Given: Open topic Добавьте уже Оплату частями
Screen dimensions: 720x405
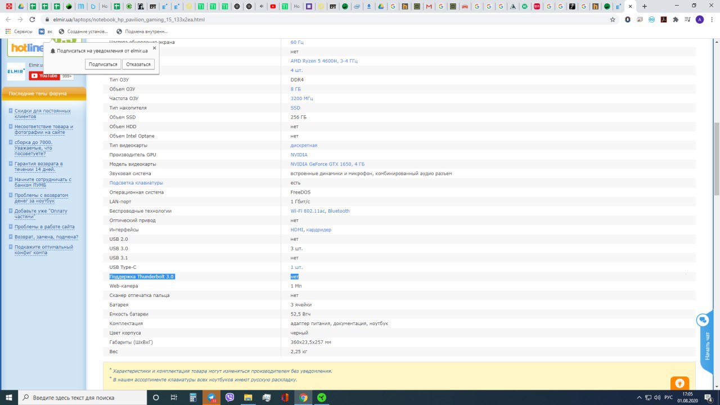Looking at the screenshot, I should (40, 214).
